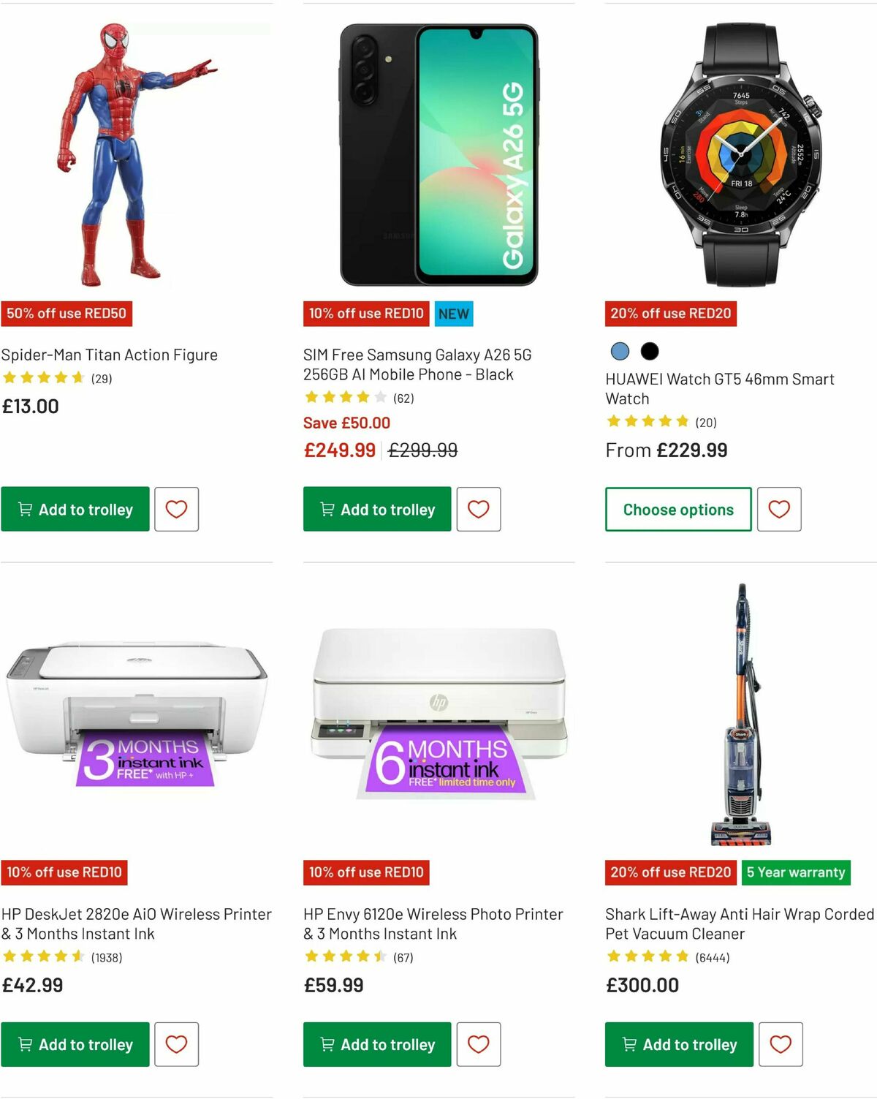
Task: Click the heart icon on Shark vacuum cleaner
Action: pos(781,1044)
